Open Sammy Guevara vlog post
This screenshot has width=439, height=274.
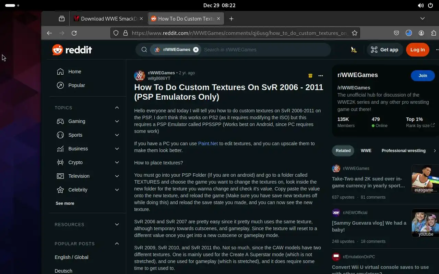click(369, 226)
